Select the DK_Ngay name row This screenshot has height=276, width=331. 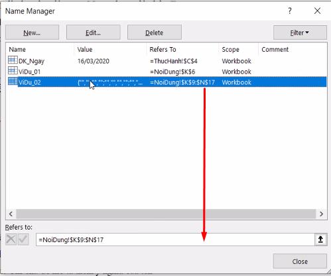click(167, 61)
